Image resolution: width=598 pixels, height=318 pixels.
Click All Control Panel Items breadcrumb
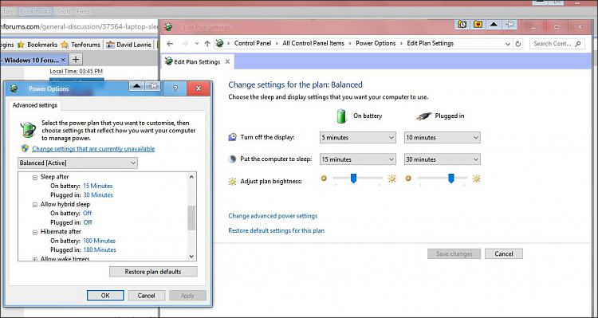click(313, 43)
